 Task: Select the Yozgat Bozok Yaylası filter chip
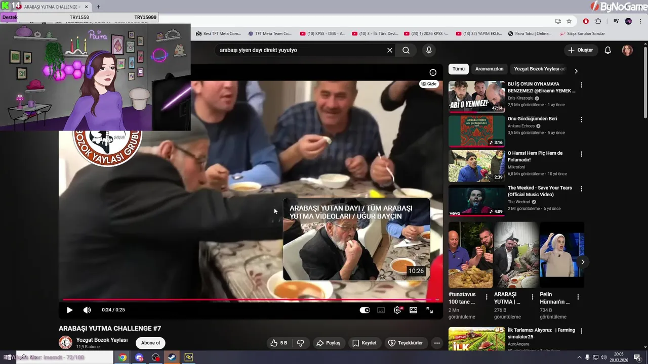[540, 69]
